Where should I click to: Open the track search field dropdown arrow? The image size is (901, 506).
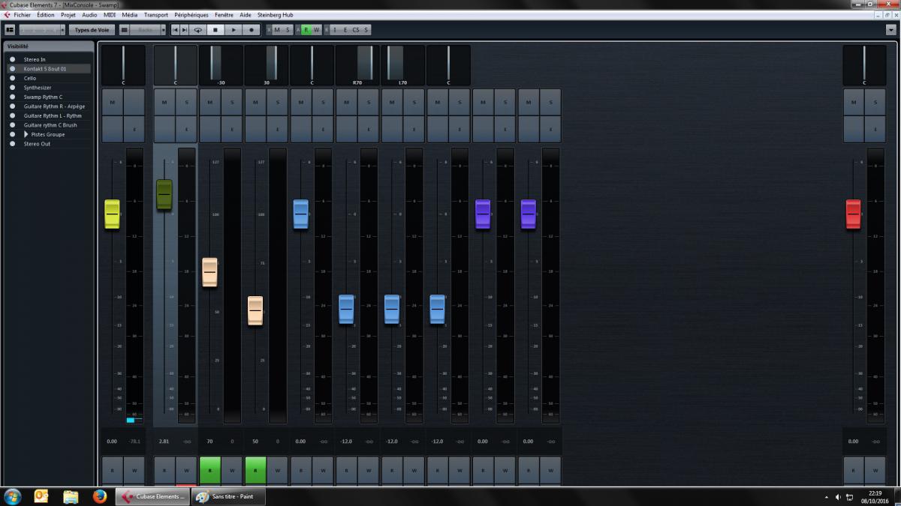[63, 30]
